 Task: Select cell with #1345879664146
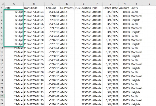[34, 104]
